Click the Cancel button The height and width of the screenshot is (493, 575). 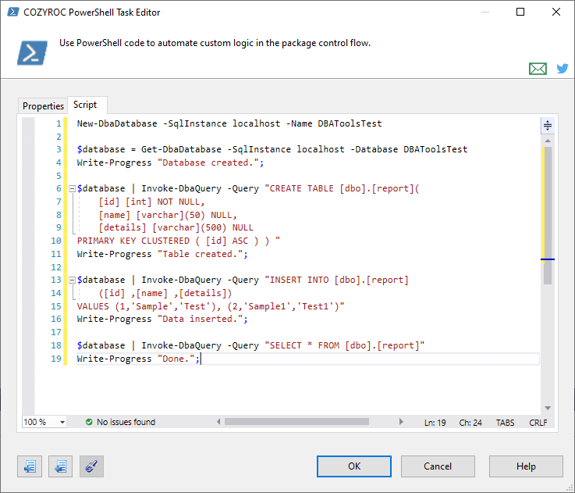pos(438,466)
